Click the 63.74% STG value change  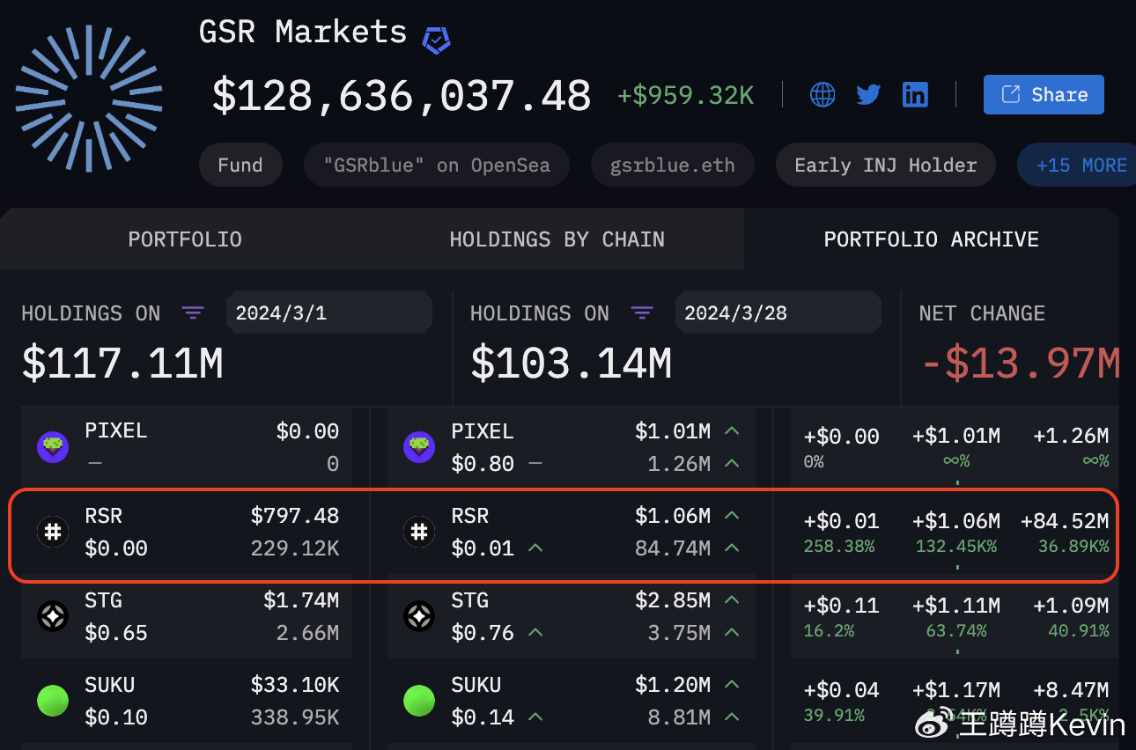956,631
